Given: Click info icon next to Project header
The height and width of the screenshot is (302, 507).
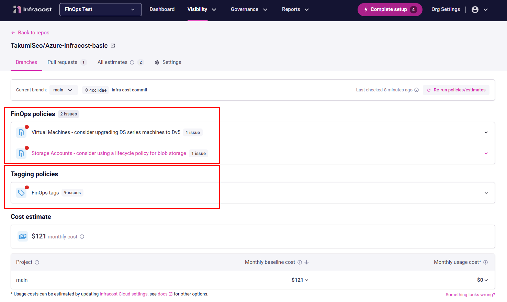Looking at the screenshot, I should tap(37, 262).
